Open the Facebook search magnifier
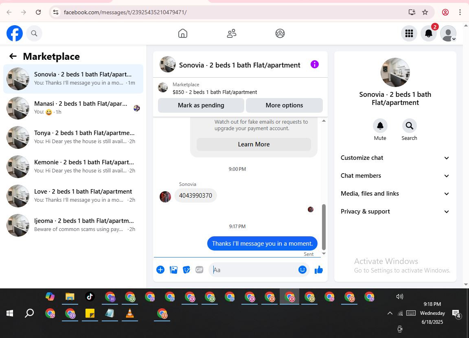469x338 pixels. click(x=34, y=33)
